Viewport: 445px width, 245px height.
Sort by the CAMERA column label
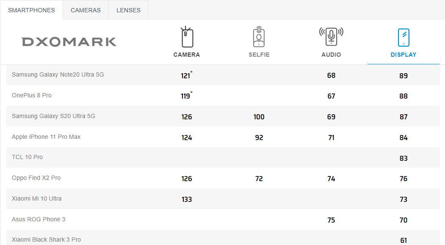click(187, 55)
